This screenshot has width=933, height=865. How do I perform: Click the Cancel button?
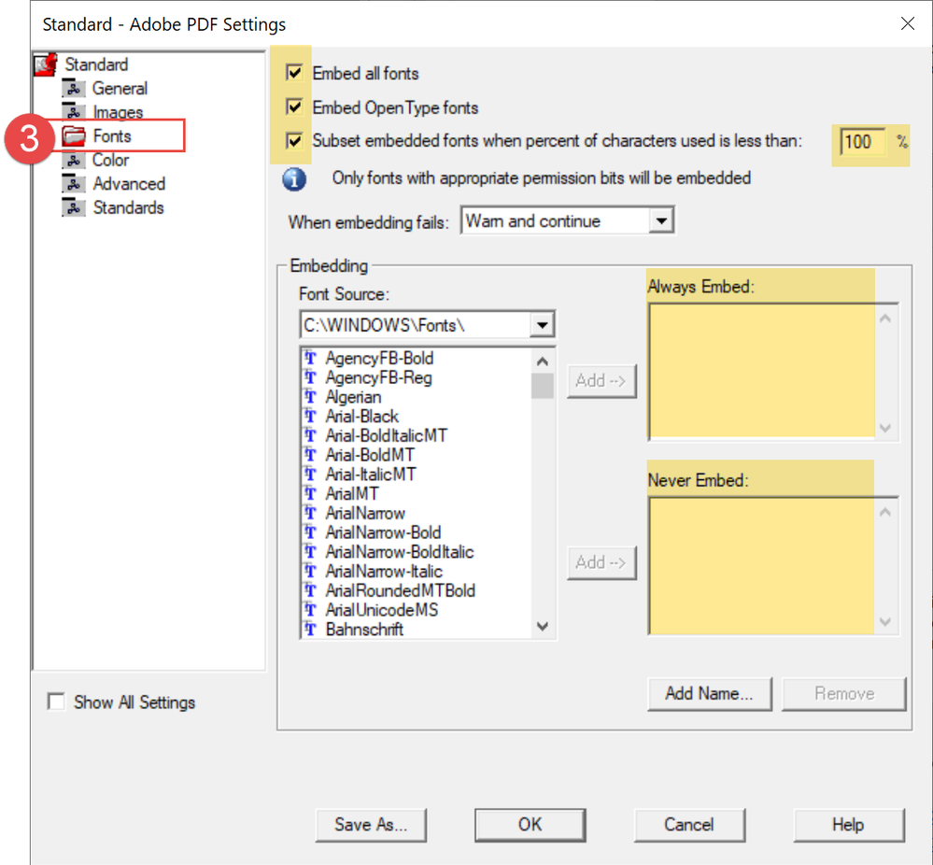point(689,825)
